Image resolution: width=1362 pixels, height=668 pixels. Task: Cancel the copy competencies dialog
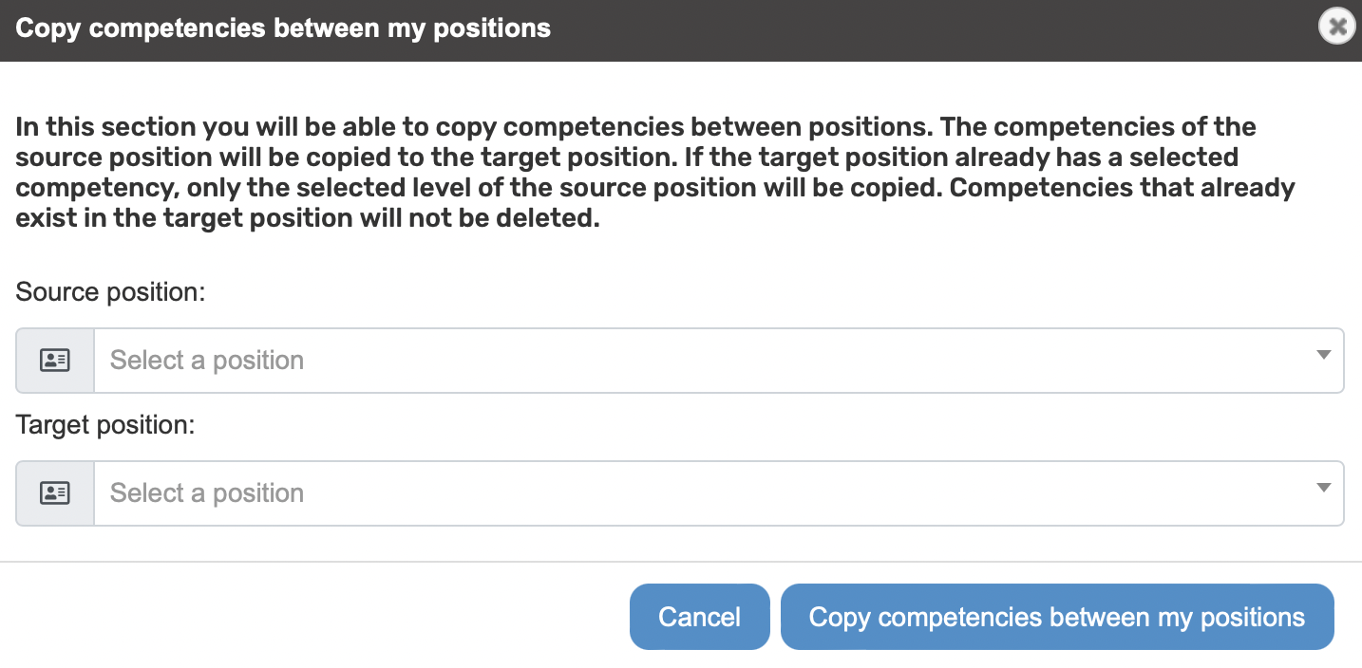point(700,617)
